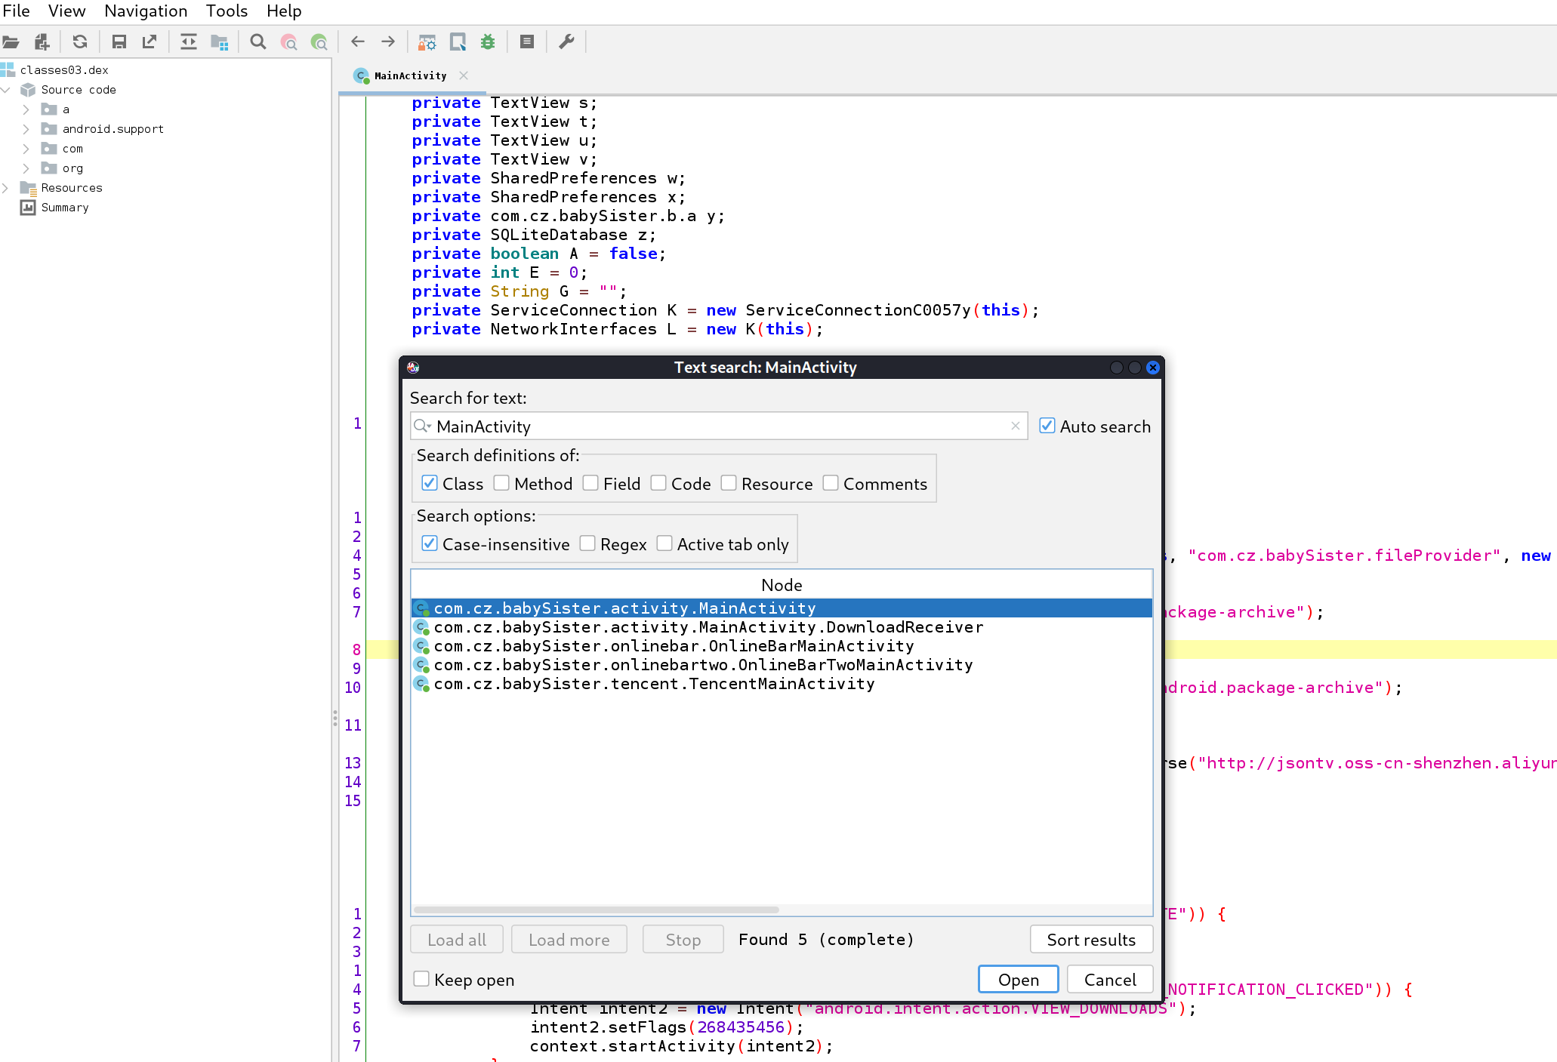
Task: Click the horizontal scrollbar in results
Action: tap(597, 910)
